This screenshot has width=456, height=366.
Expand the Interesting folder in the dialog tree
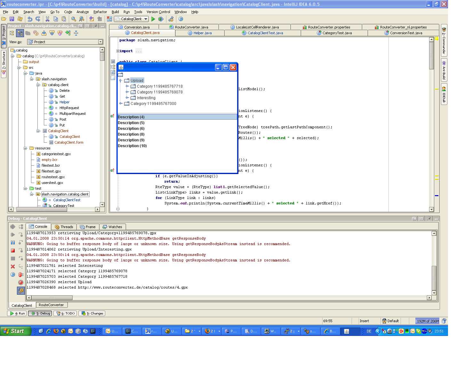127,98
